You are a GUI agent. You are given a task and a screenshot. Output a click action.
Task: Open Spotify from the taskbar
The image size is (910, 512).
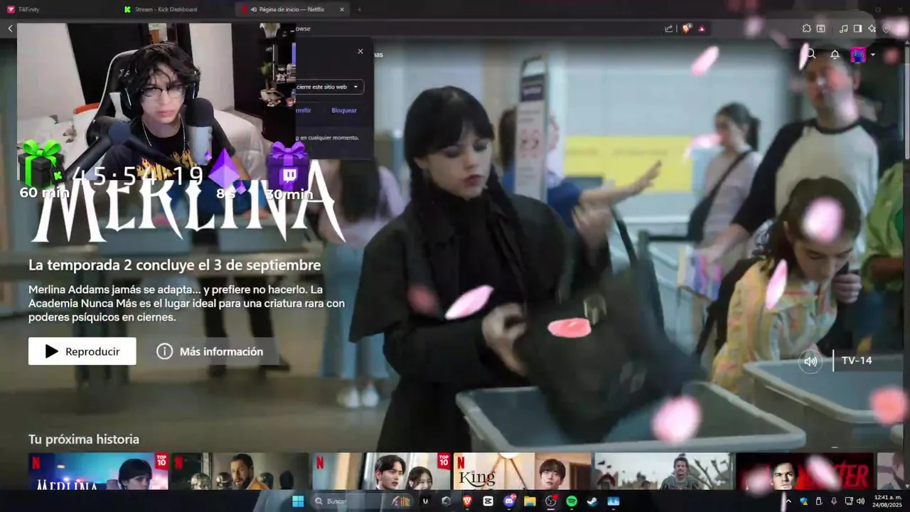pyautogui.click(x=572, y=501)
